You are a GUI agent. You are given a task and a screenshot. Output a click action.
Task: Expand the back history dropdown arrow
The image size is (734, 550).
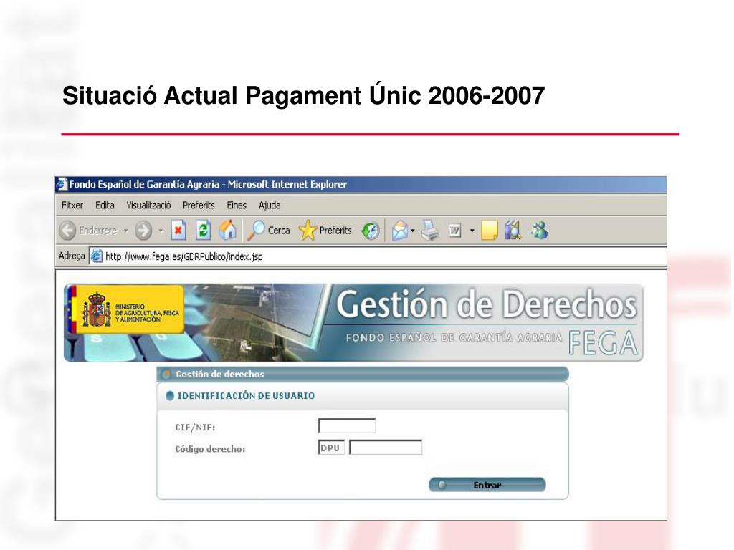coord(126,231)
